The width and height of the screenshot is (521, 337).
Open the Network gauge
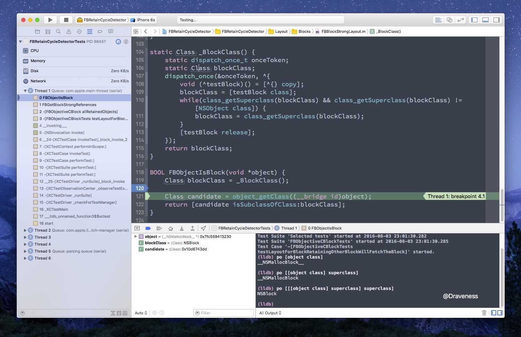(74, 81)
